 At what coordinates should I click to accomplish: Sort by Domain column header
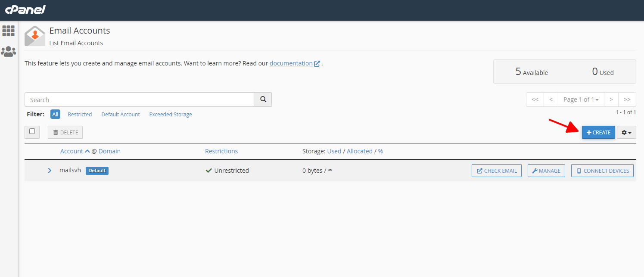pyautogui.click(x=109, y=151)
